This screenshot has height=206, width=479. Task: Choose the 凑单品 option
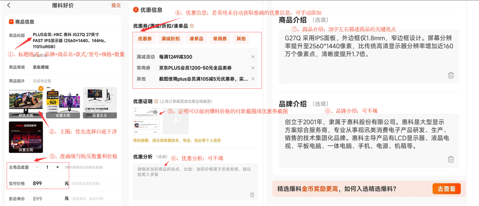click(196, 39)
